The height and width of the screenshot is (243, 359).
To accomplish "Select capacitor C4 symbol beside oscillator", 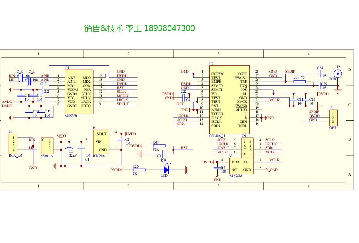I will (x=217, y=168).
